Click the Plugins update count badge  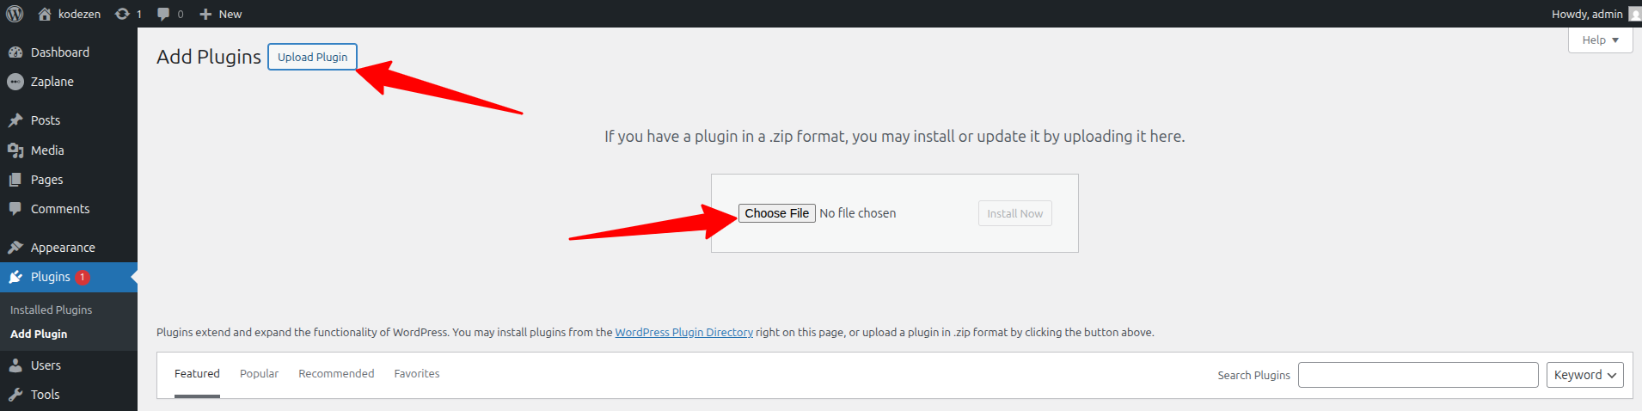(x=83, y=277)
